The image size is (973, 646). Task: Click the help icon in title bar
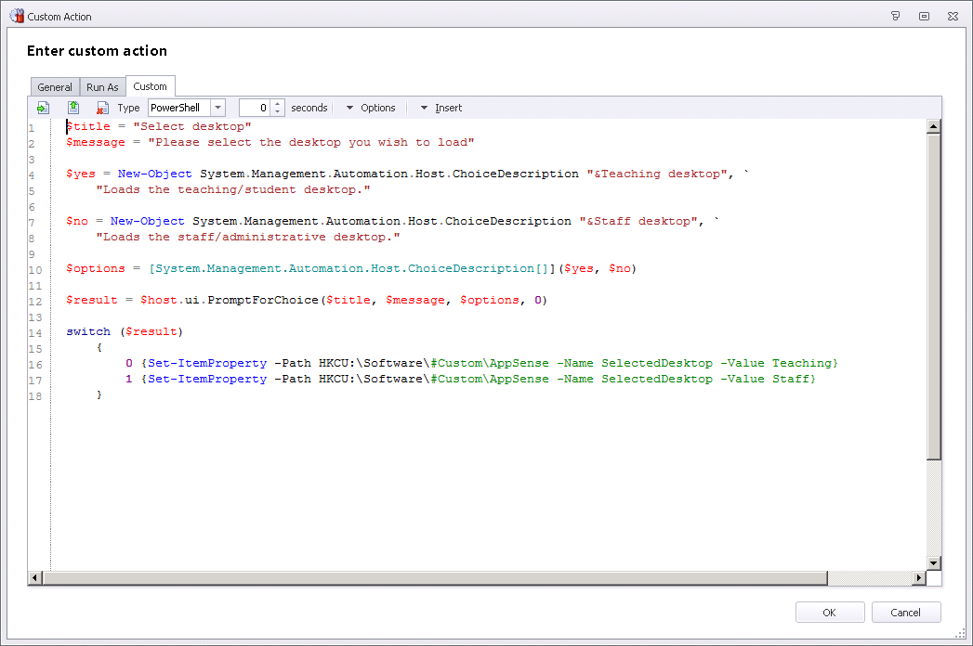pos(895,16)
